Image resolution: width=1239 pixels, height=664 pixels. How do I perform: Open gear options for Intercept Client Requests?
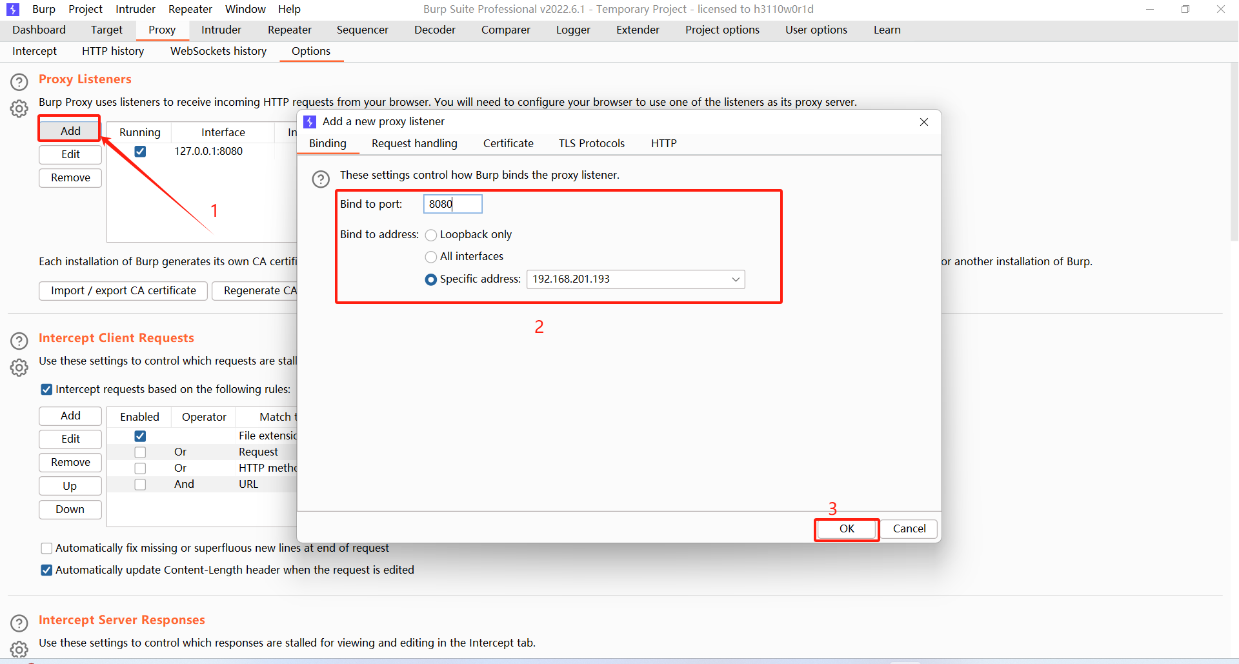coord(19,367)
